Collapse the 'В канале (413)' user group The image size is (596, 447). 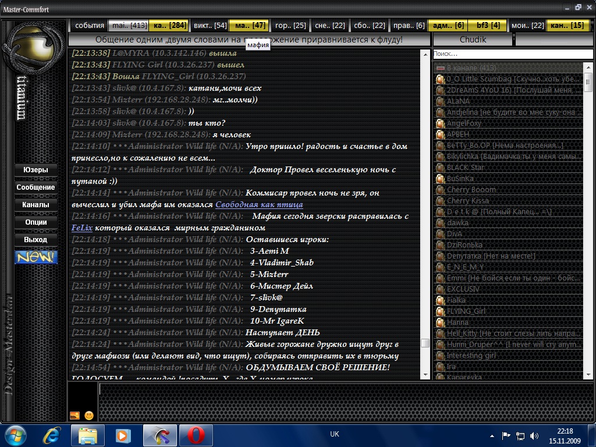point(441,68)
